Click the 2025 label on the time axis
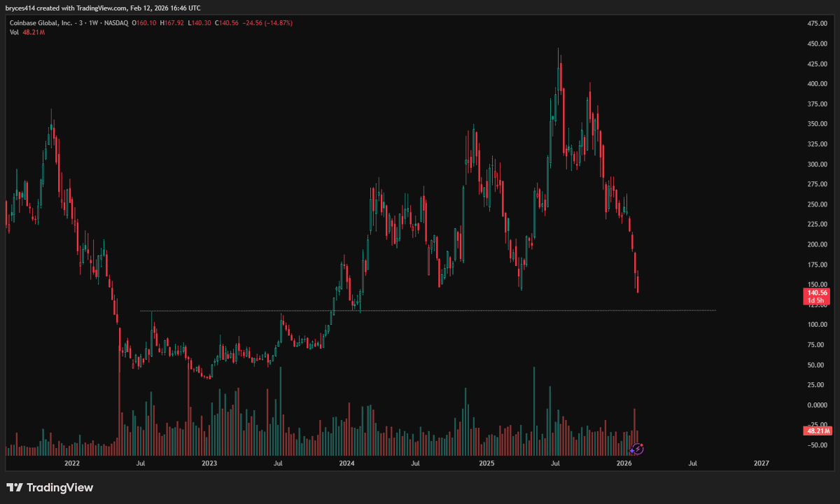 tap(486, 463)
